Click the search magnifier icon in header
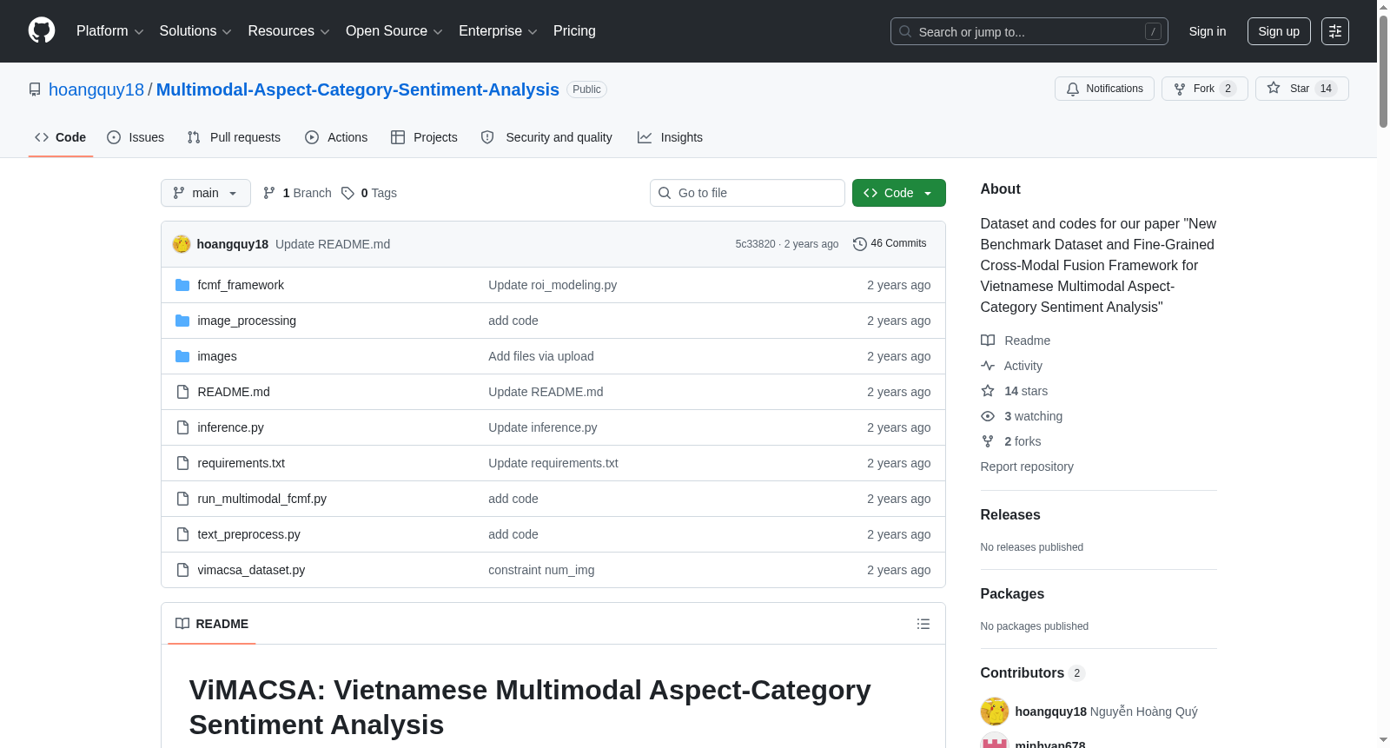Image resolution: width=1390 pixels, height=748 pixels. click(905, 31)
